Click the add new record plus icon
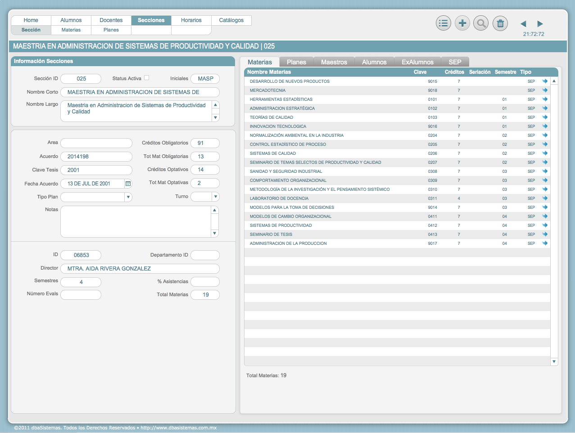The image size is (575, 433). (x=462, y=23)
